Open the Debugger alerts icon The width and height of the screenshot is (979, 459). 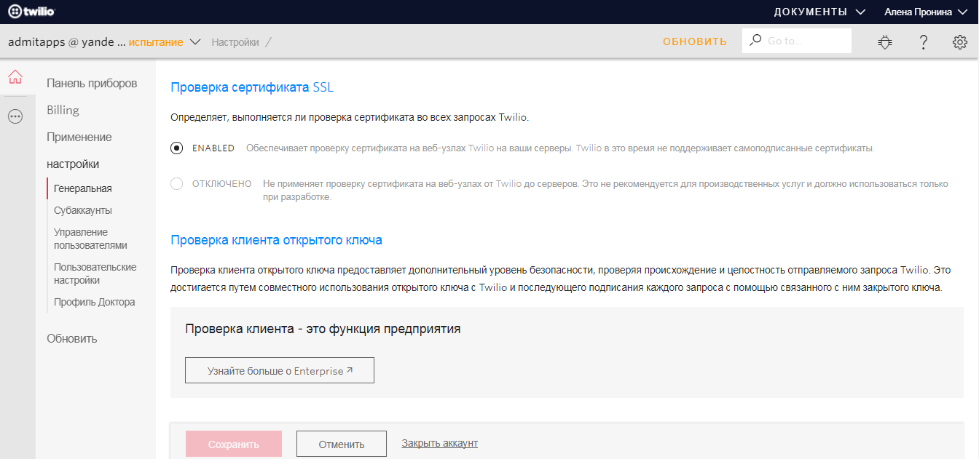[x=884, y=41]
